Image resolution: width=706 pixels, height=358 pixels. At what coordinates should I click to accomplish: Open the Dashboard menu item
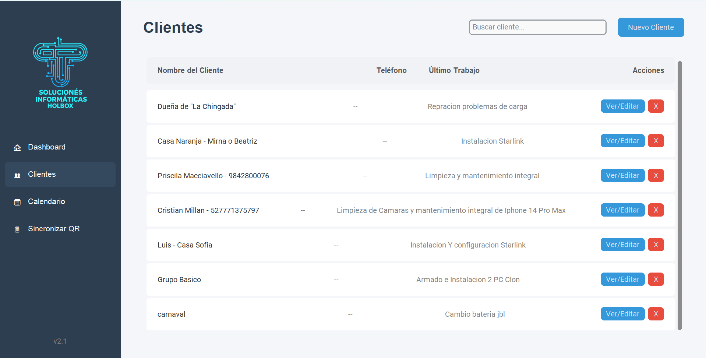pyautogui.click(x=47, y=147)
